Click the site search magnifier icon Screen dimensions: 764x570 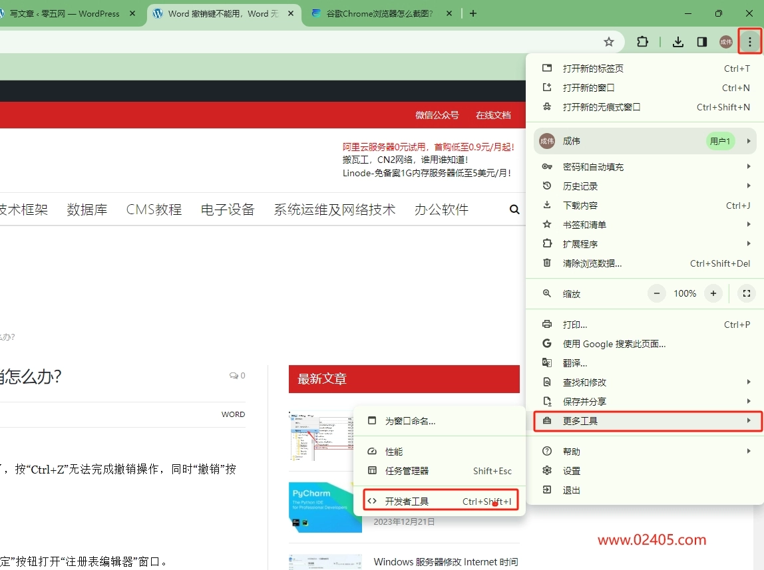click(x=514, y=210)
